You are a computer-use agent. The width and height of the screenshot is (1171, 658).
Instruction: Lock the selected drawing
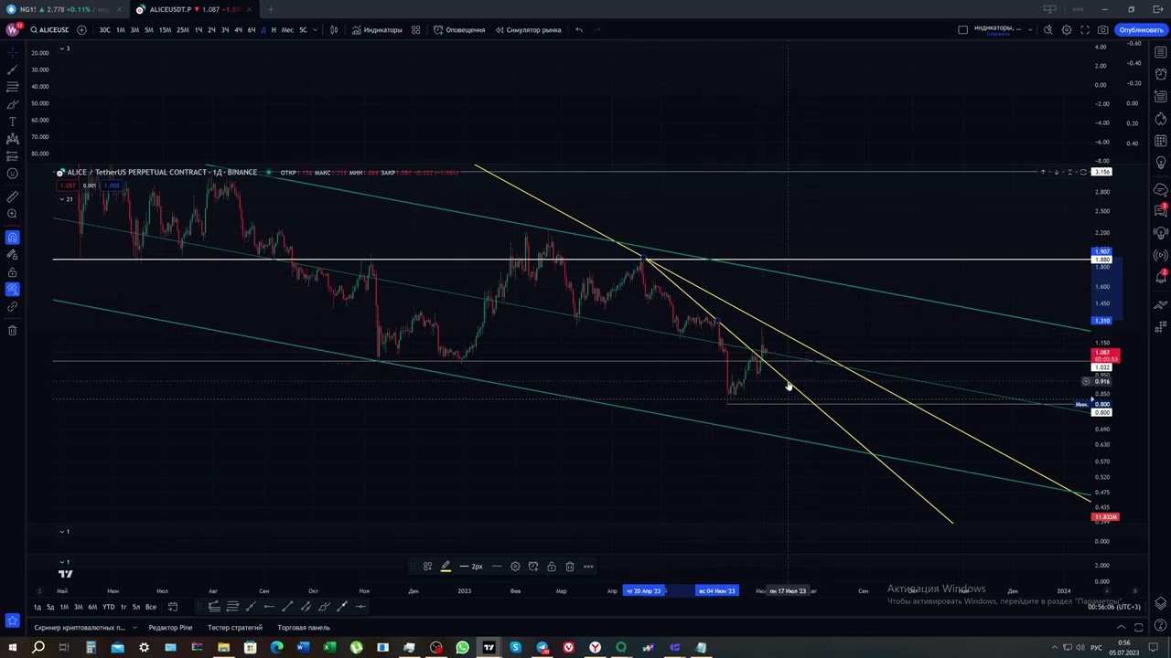click(x=552, y=567)
